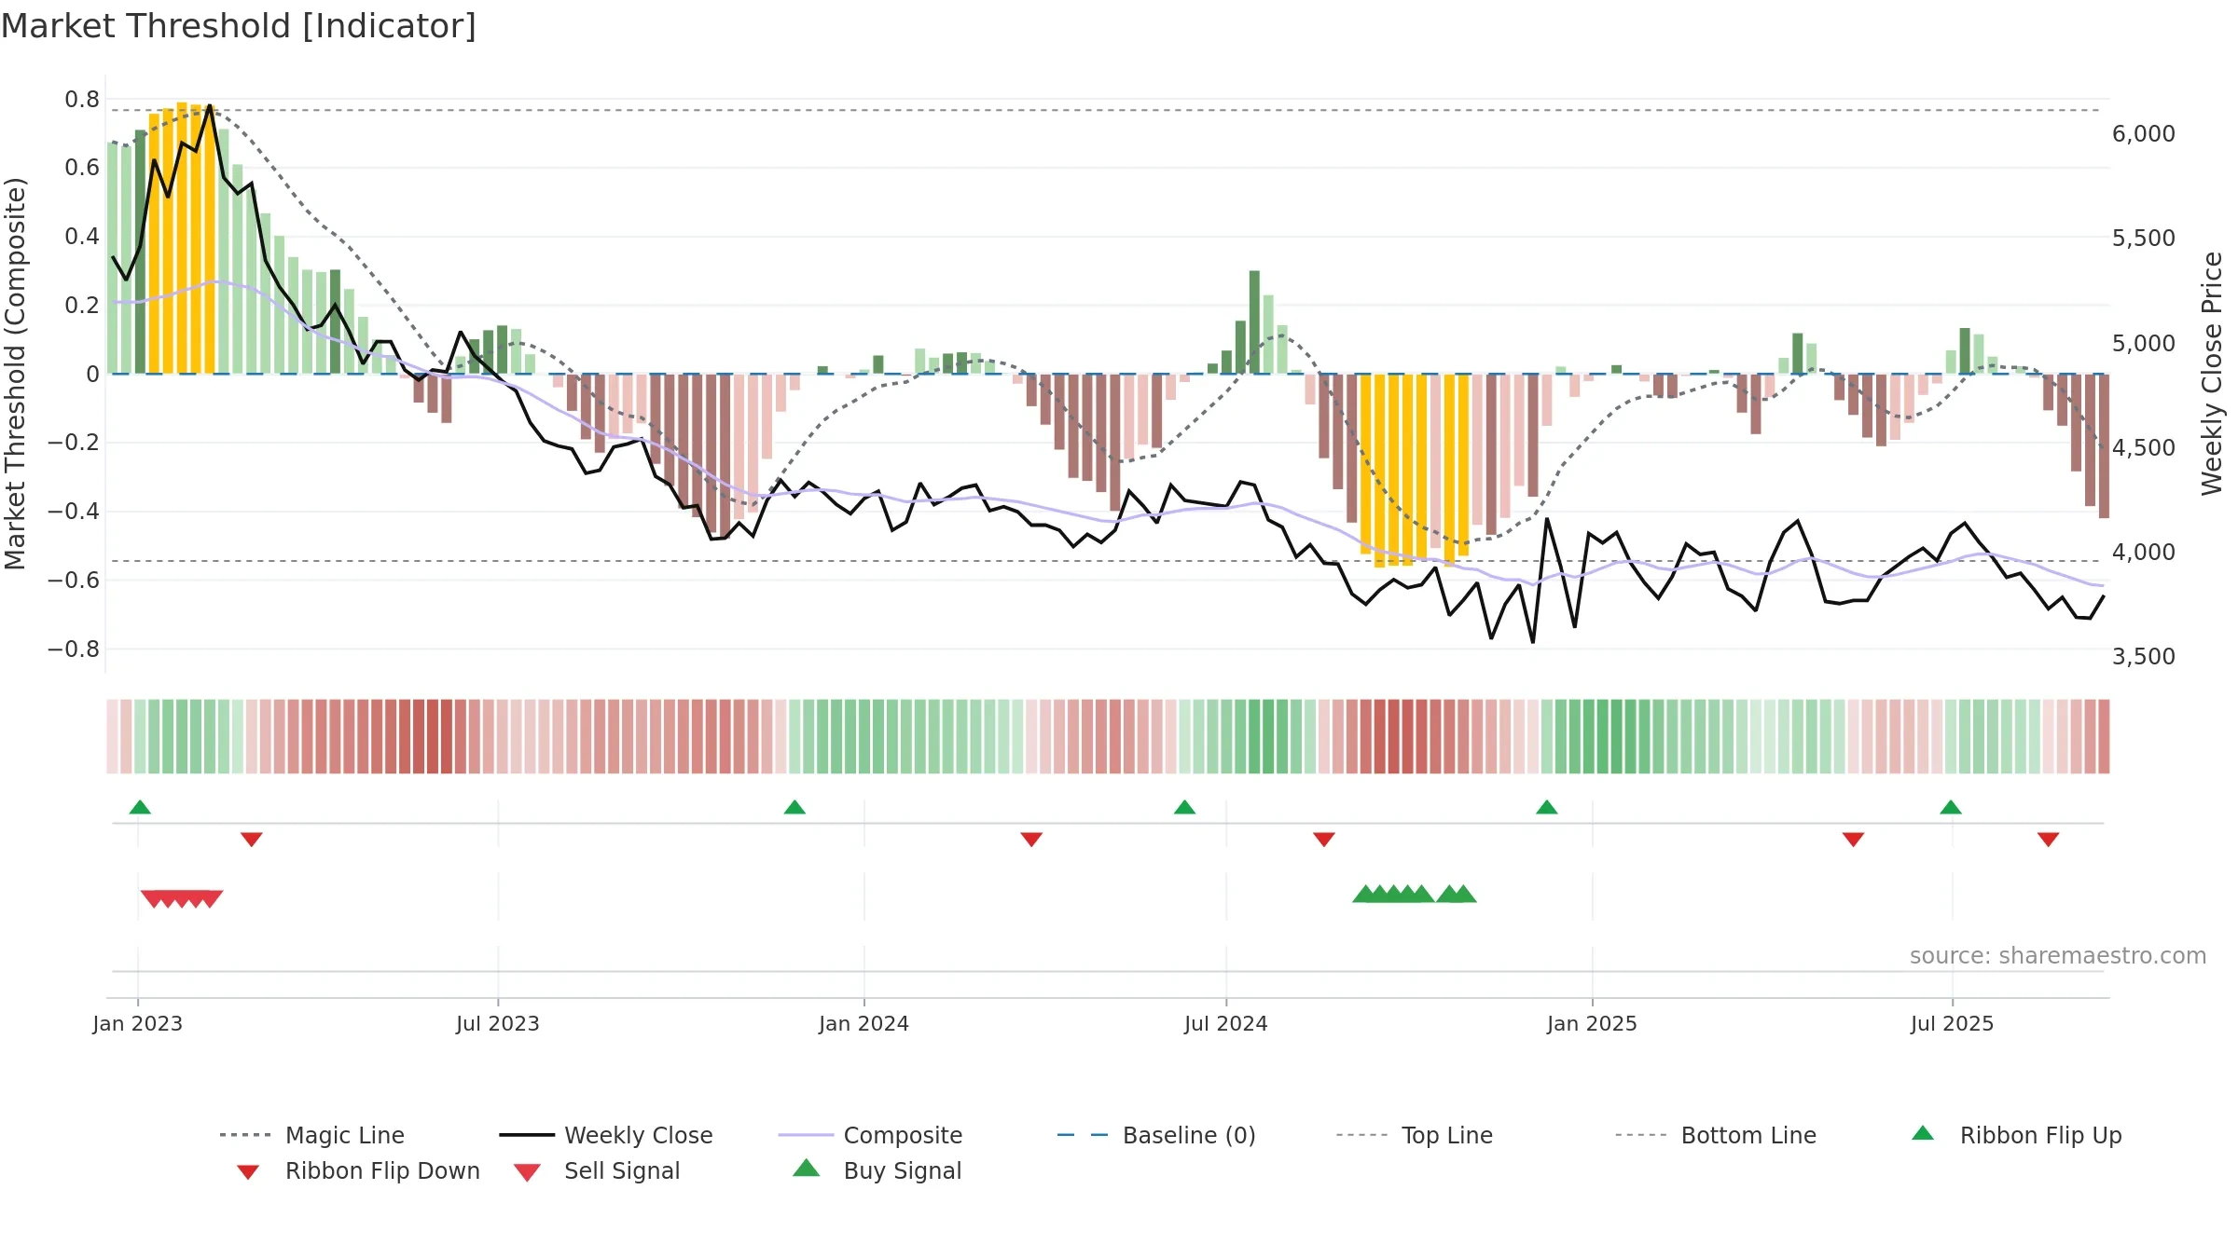2238x1258 pixels.
Task: Click the Jan 2024 x-axis label
Action: [864, 1023]
